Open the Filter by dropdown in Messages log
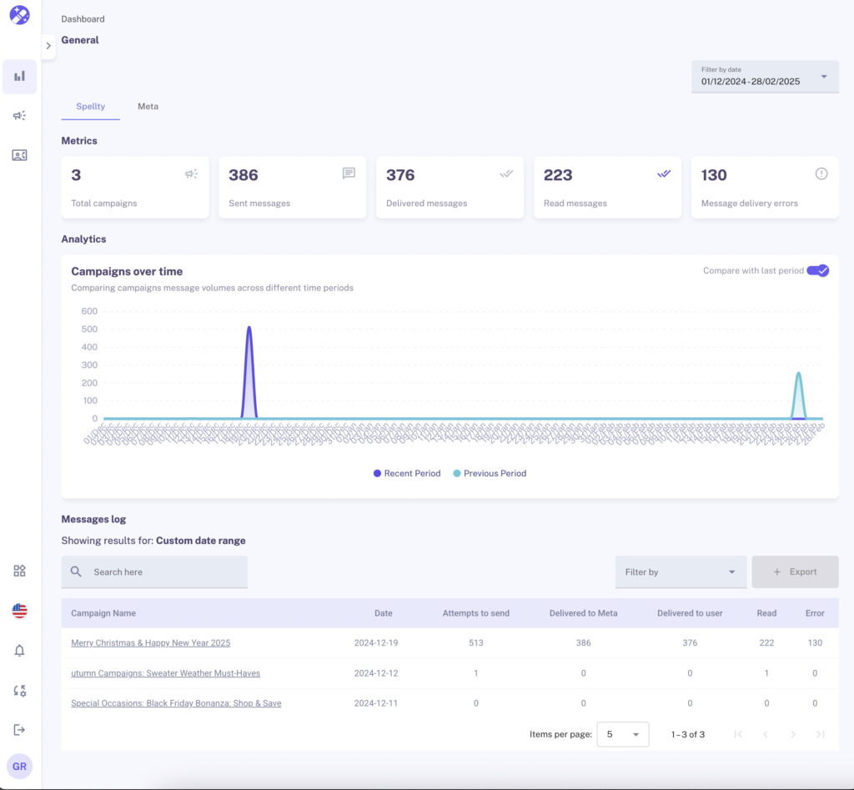 click(x=680, y=572)
